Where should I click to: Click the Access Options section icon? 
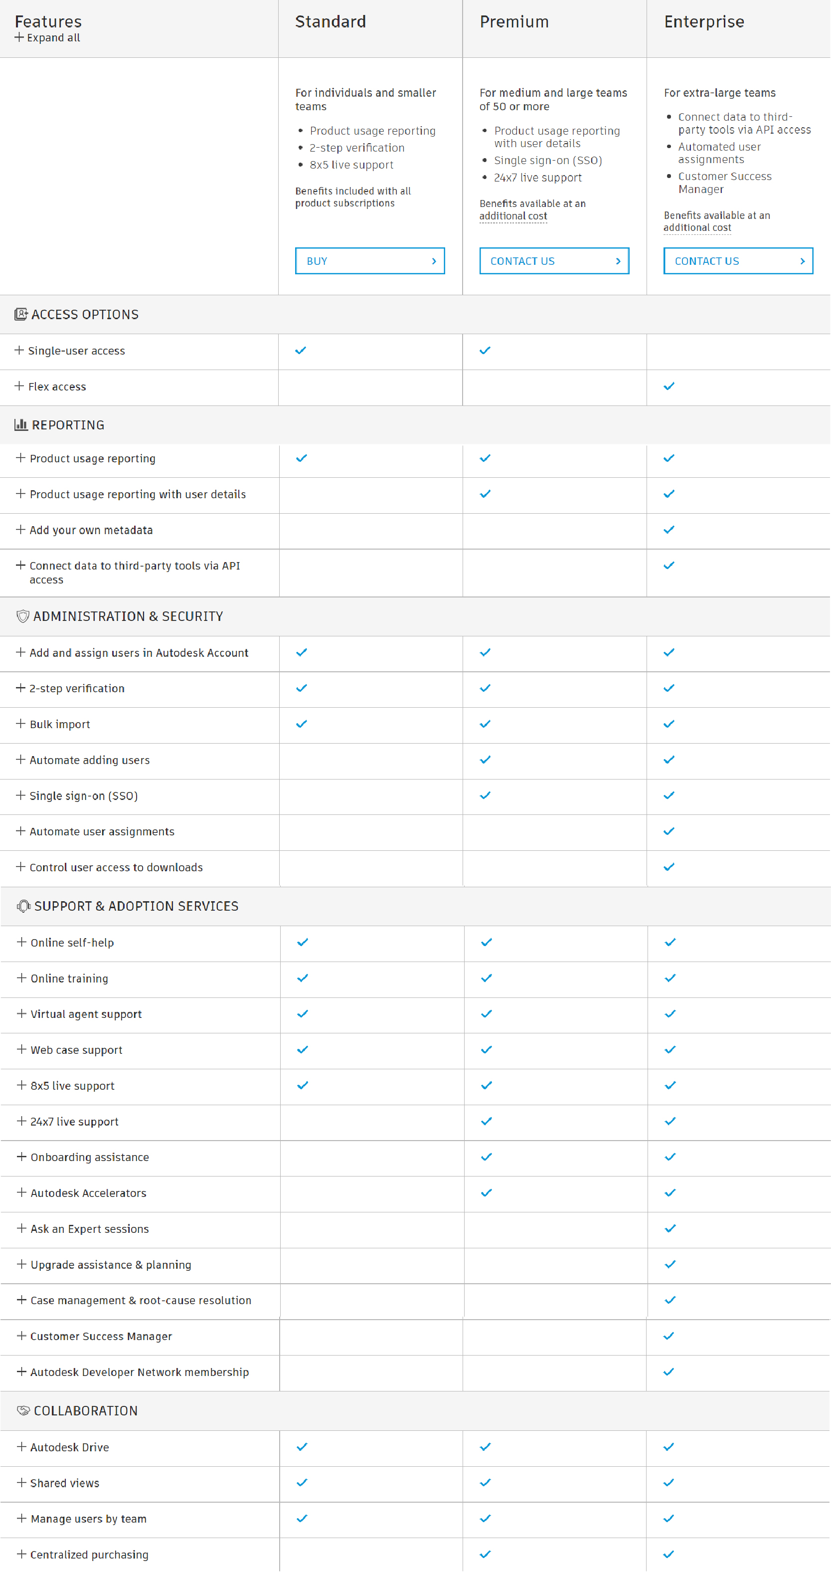[20, 314]
